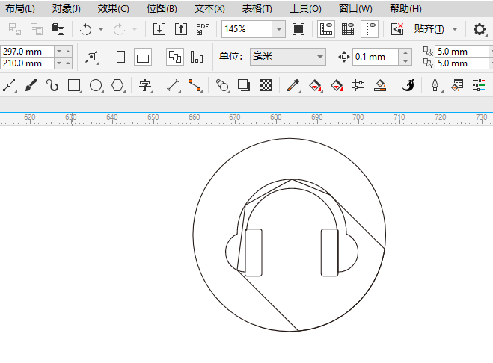
Task: Select the polygon tool
Action: click(117, 86)
